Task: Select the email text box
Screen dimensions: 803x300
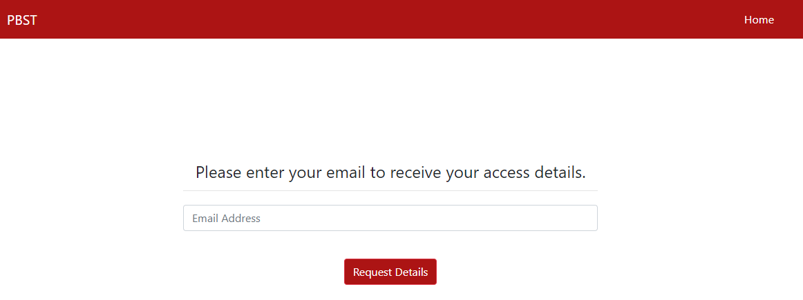Action: (390, 218)
